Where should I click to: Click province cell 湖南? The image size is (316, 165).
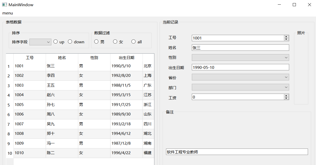(148, 144)
